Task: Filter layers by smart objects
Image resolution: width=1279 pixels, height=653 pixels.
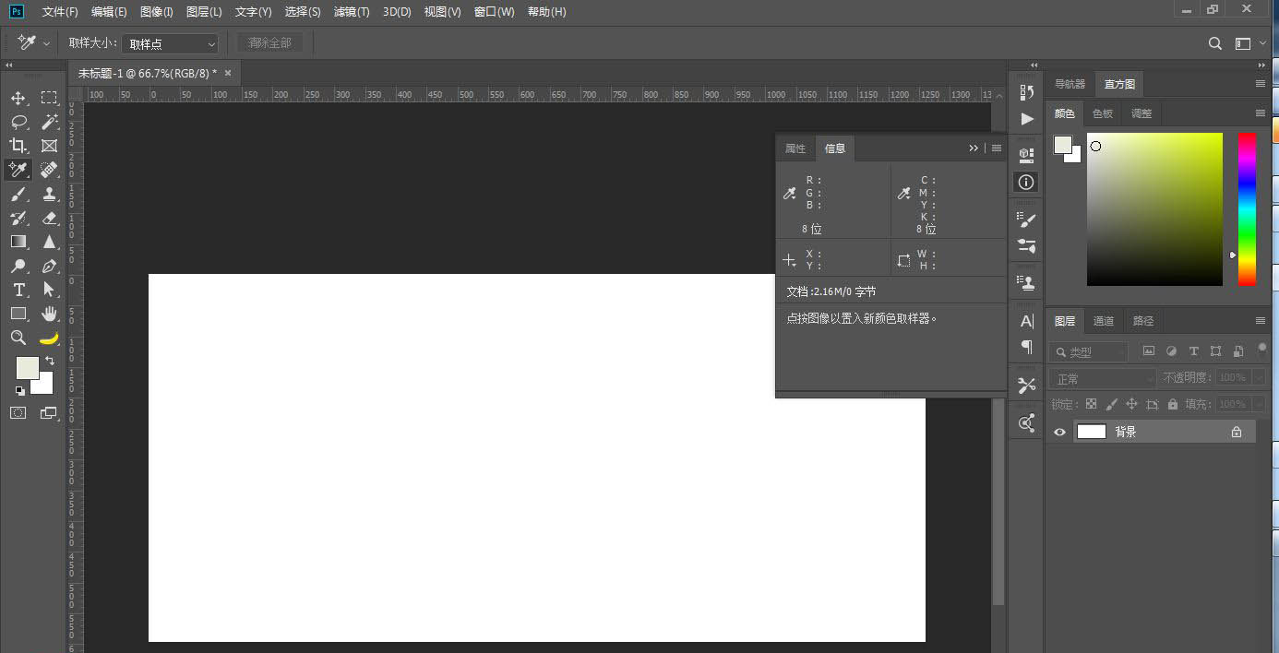Action: (x=1237, y=351)
